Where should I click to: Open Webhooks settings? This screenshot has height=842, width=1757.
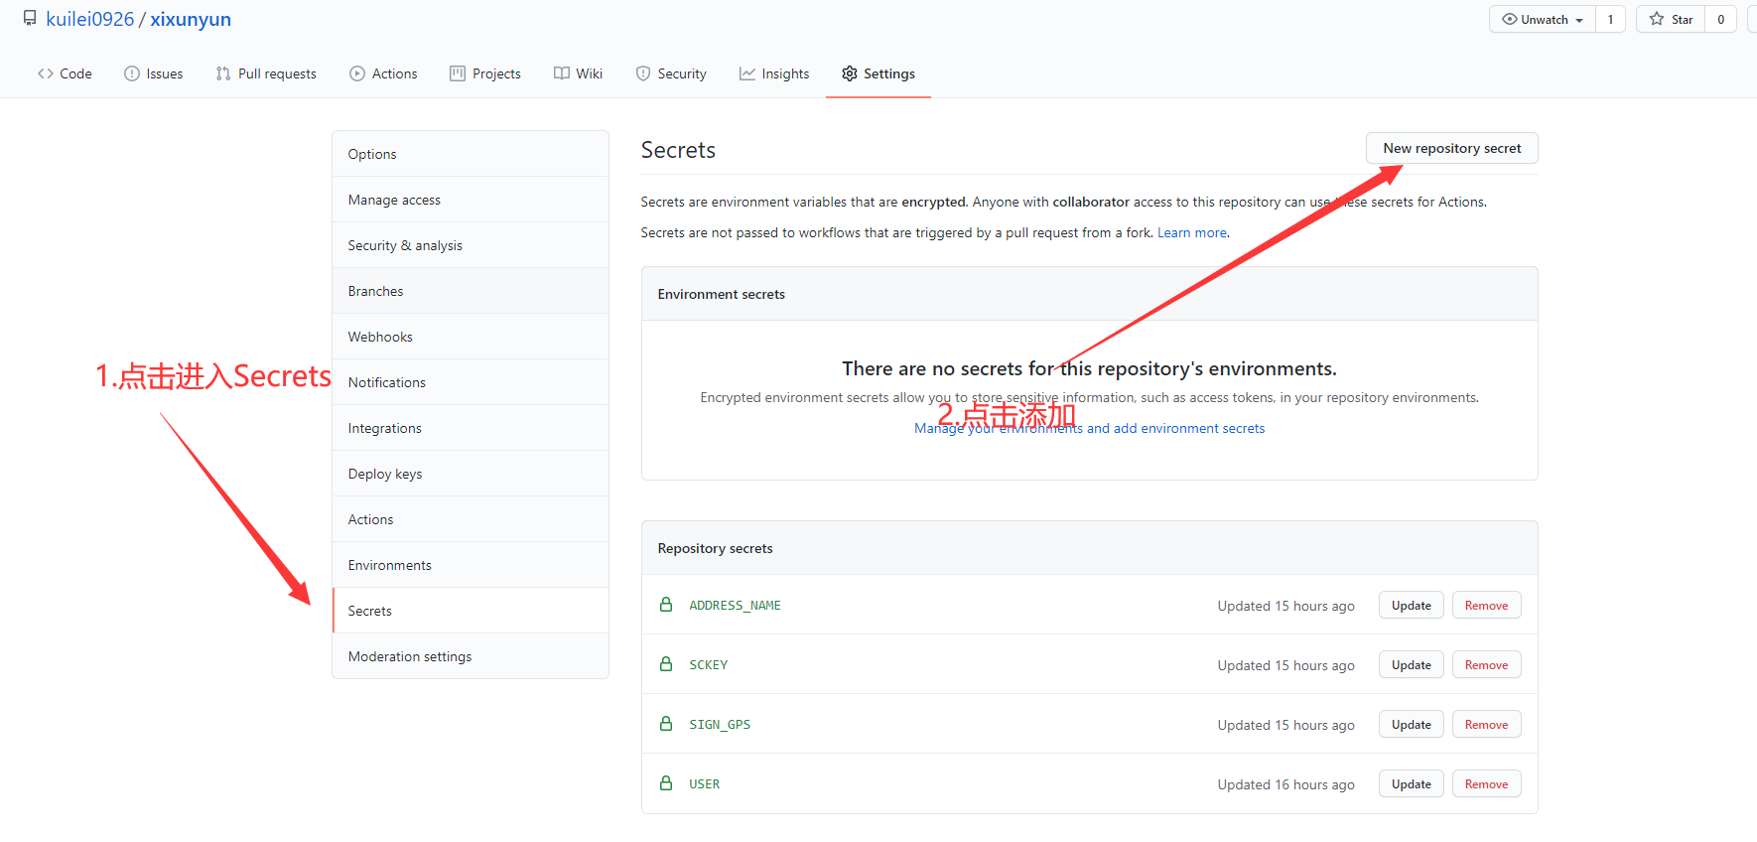tap(471, 337)
